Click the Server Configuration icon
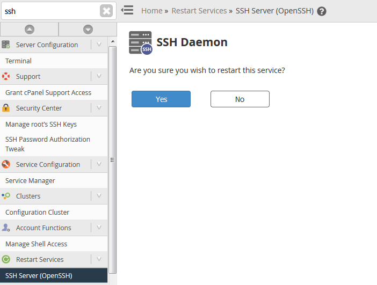 tap(6, 45)
